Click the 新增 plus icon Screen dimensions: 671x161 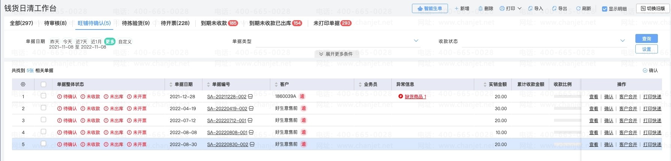click(457, 8)
